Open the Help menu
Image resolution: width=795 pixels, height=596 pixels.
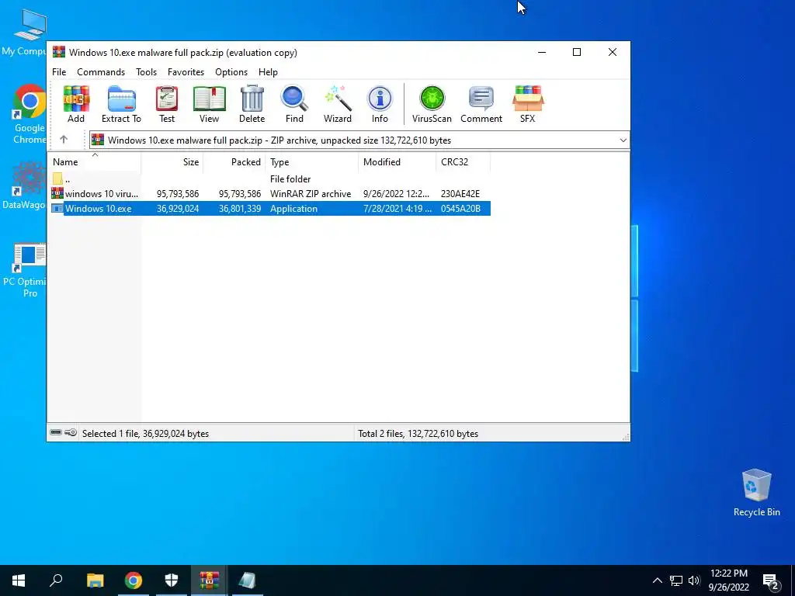point(268,72)
